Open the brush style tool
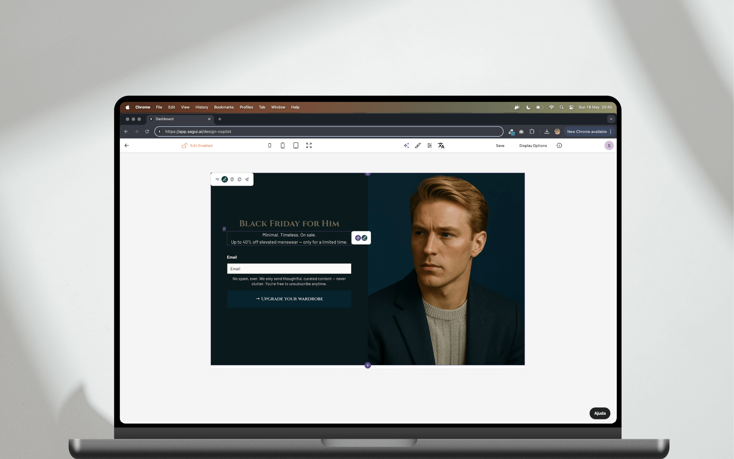The width and height of the screenshot is (734, 459). tap(418, 146)
